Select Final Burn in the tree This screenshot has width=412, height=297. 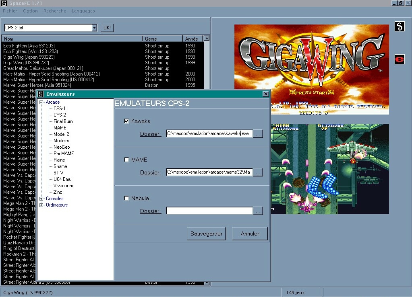(x=63, y=121)
